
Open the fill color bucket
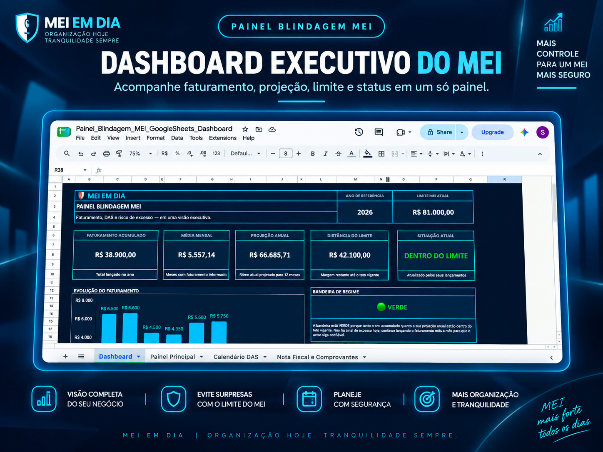click(x=367, y=154)
